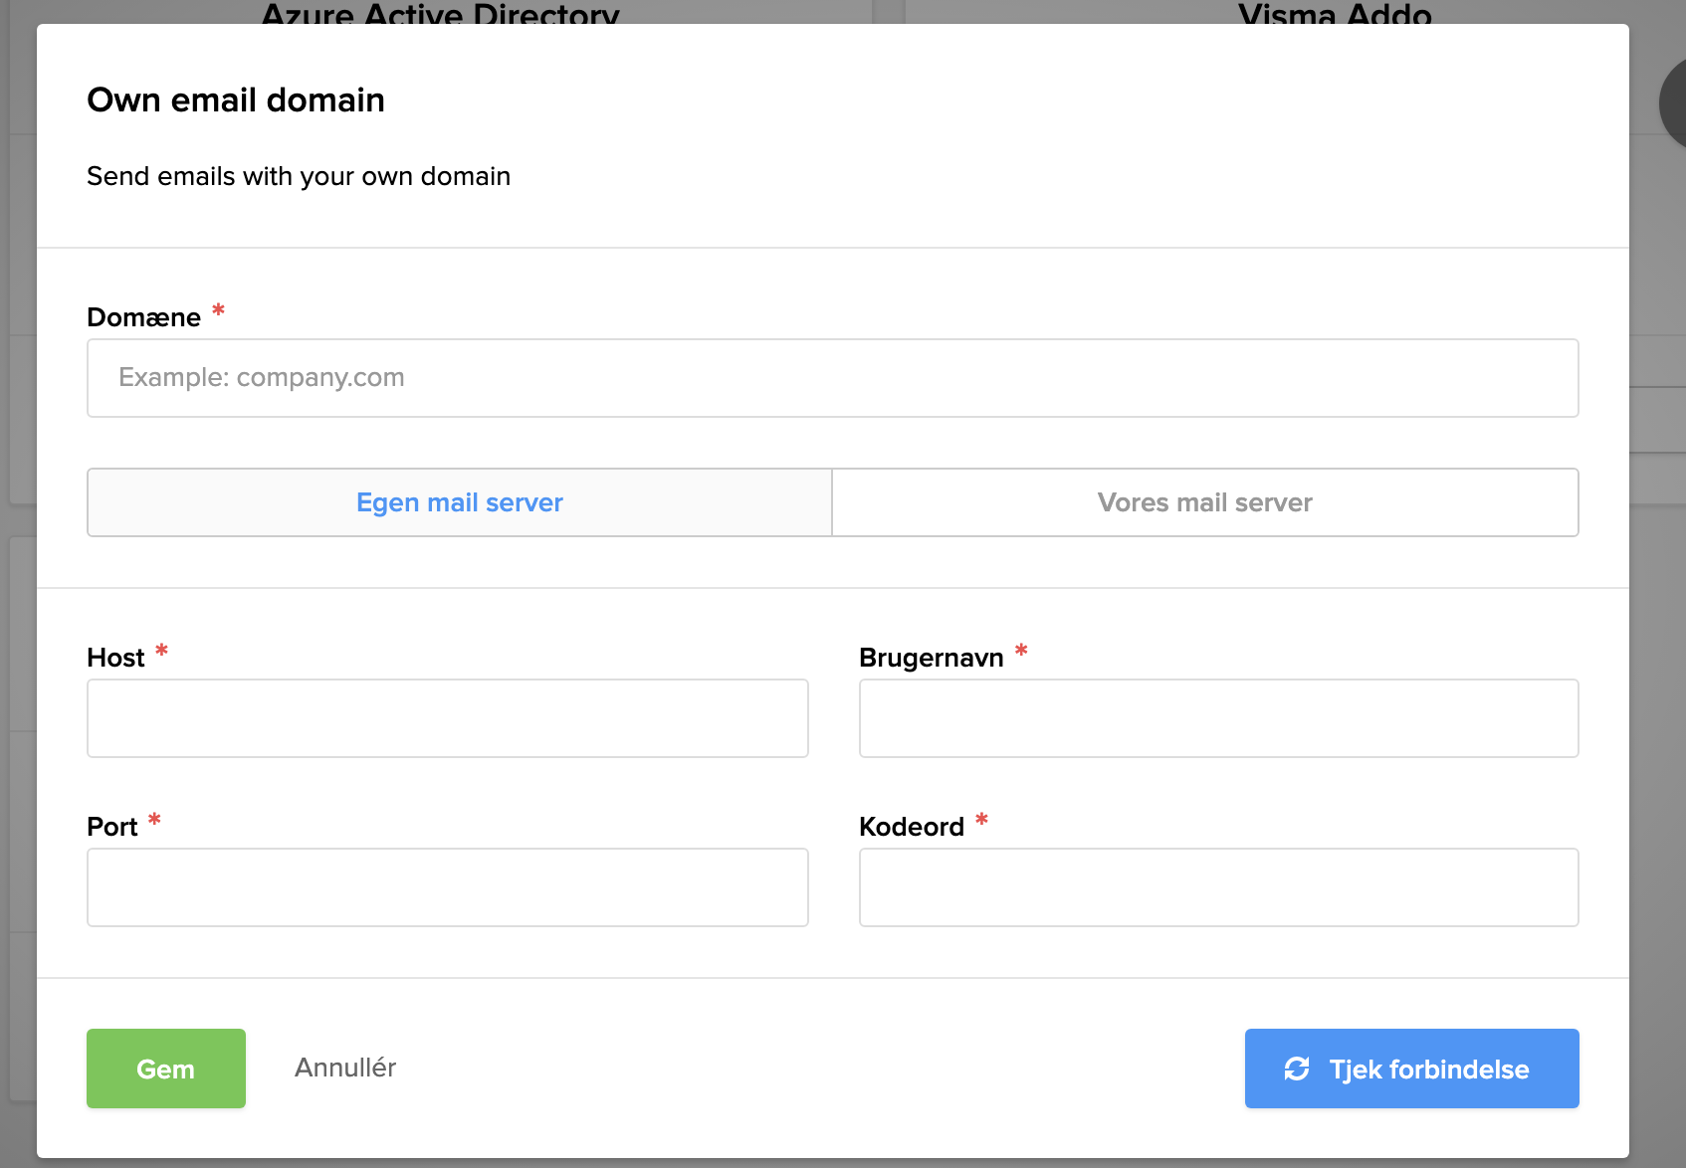Focus the Host text field
Screen dimensions: 1686x1168
click(448, 718)
